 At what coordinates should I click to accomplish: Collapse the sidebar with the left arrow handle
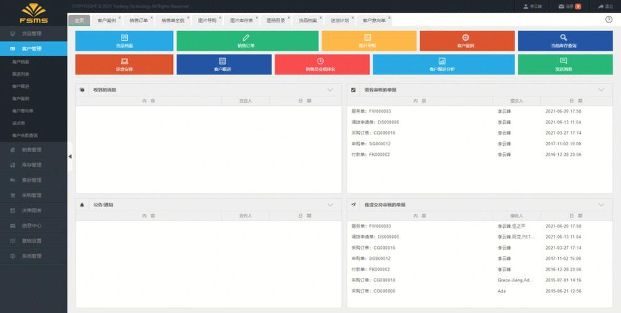(70, 156)
